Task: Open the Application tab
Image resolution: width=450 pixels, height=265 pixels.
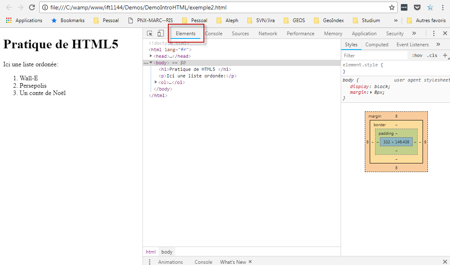Action: [x=364, y=34]
